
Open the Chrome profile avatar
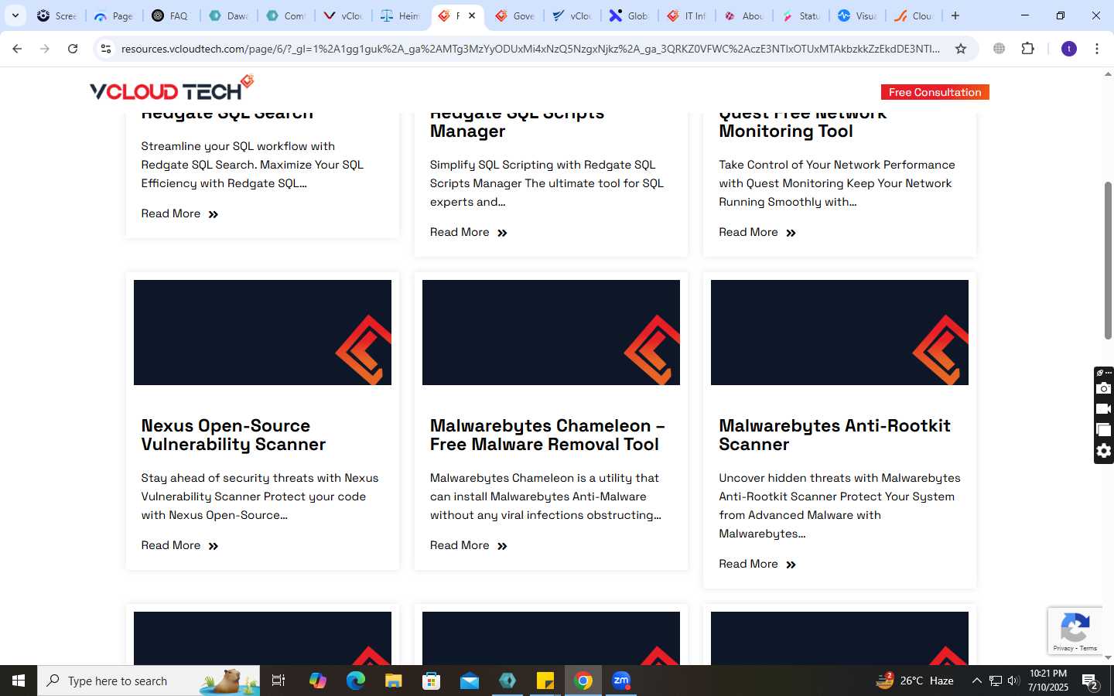point(1069,49)
